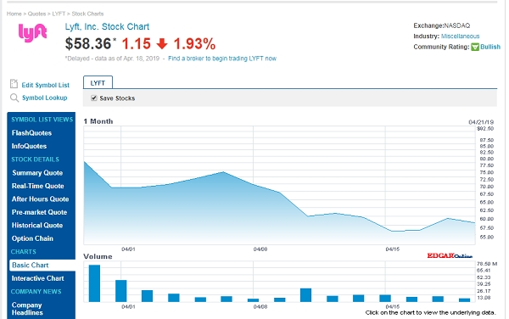Open the Historical Quote page
Image resolution: width=509 pixels, height=319 pixels.
pos(37,225)
